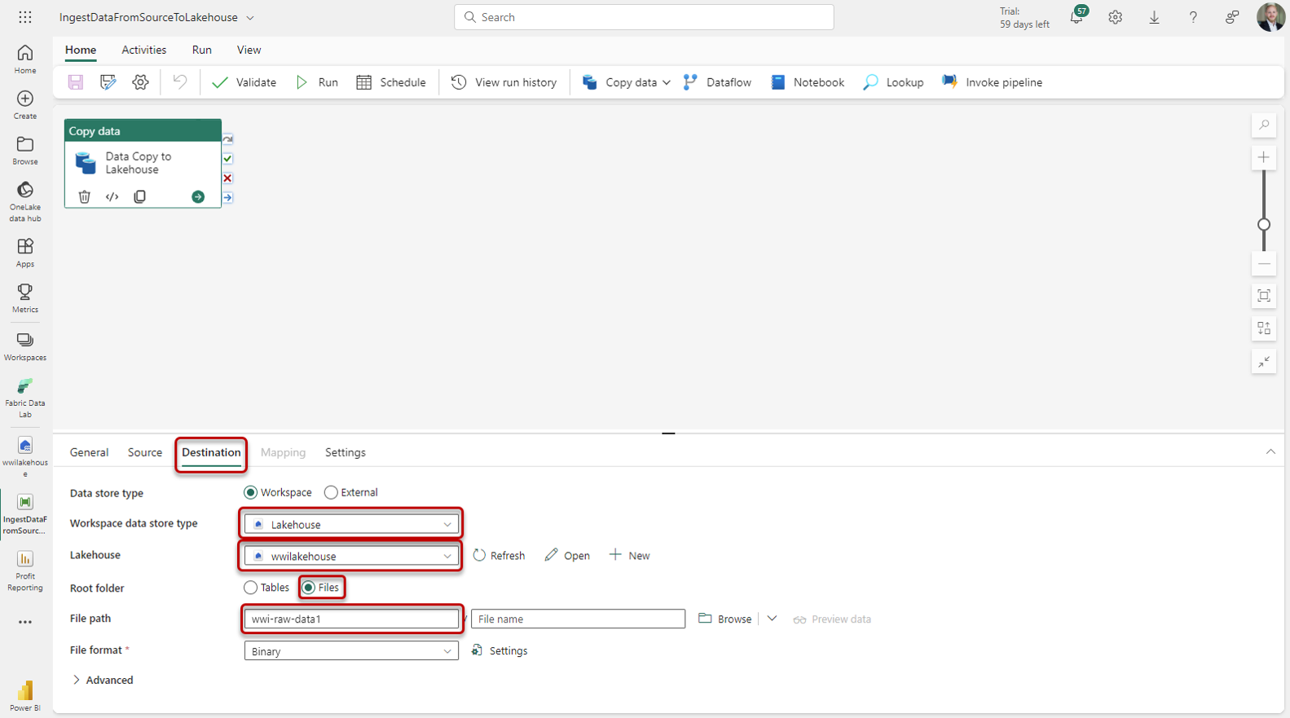
Task: Fit canvas to screen
Action: click(x=1264, y=296)
